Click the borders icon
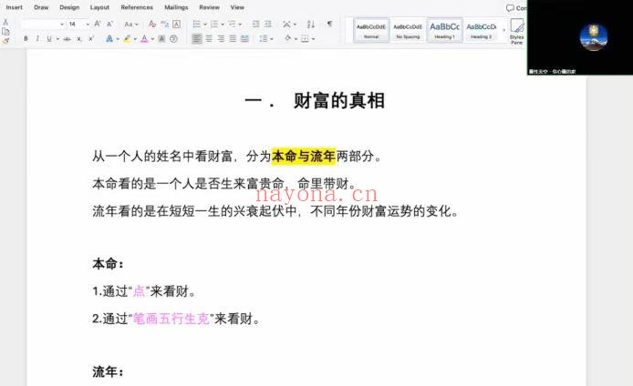 coord(306,38)
